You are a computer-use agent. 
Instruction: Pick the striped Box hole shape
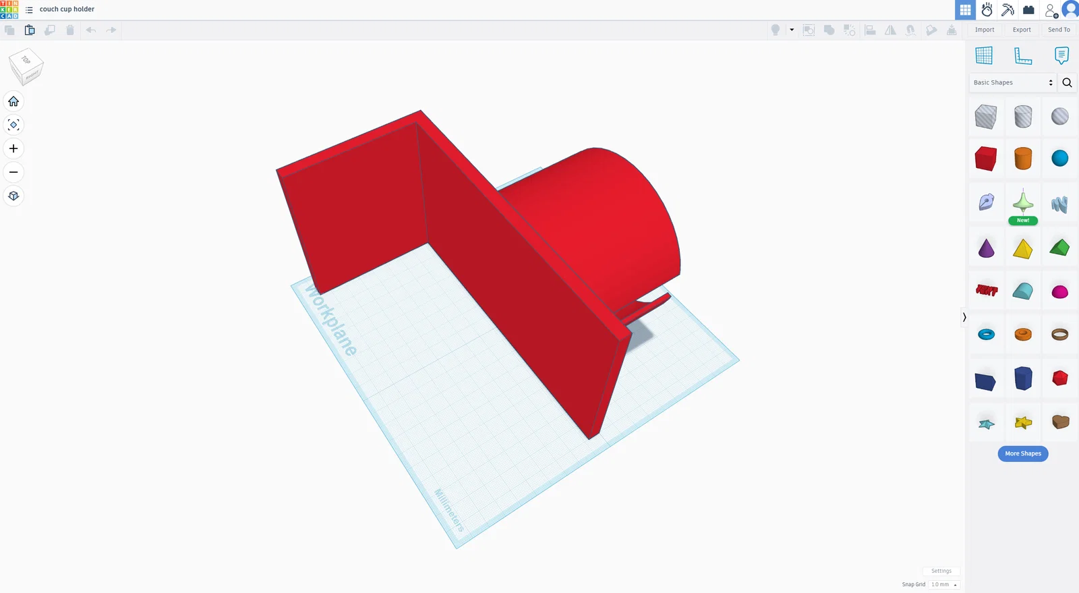(986, 117)
